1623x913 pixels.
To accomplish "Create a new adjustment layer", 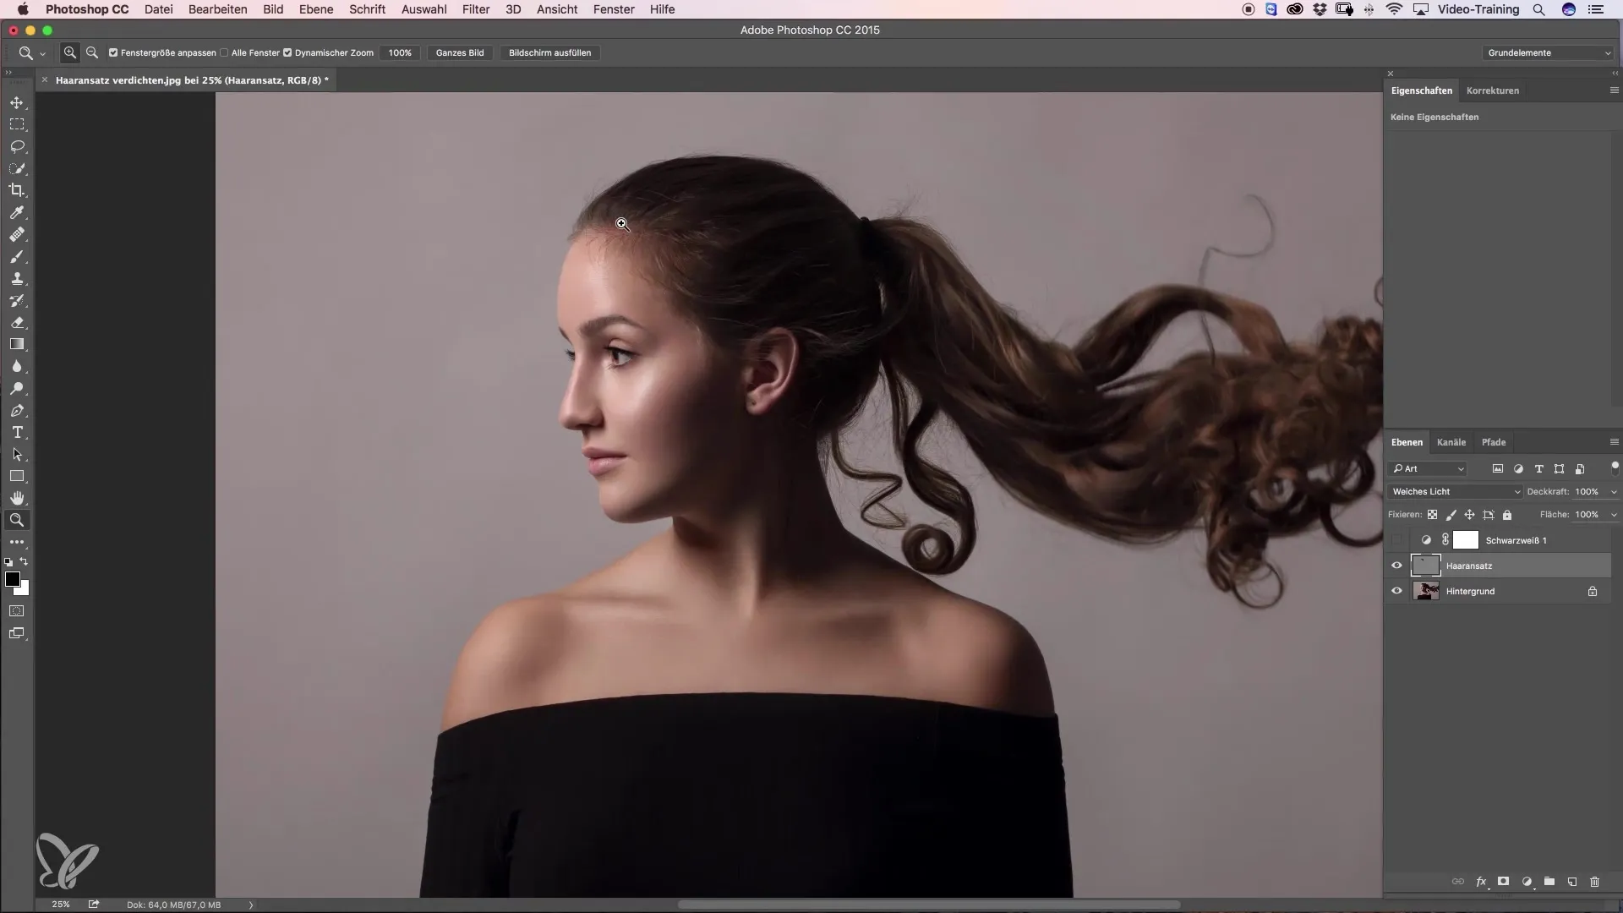I will (x=1527, y=881).
